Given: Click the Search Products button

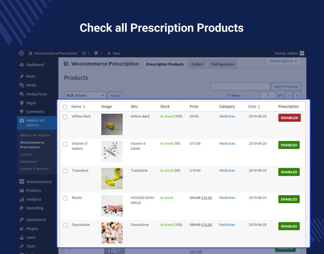Looking at the screenshot, I should 286,86.
